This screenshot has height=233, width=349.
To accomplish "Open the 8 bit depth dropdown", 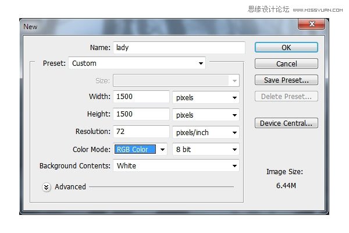I will 206,149.
